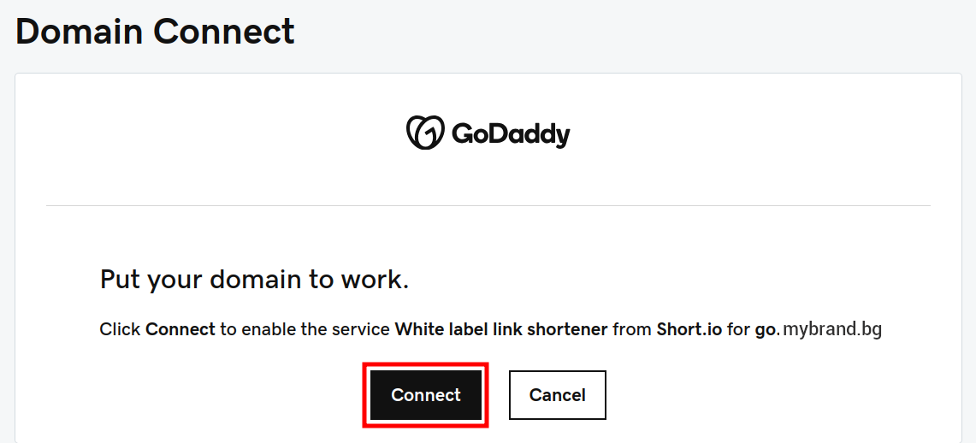Select the Domain Connect page heading
The height and width of the screenshot is (443, 976).
point(155,32)
